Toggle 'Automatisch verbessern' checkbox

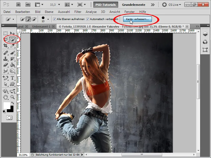88,19
